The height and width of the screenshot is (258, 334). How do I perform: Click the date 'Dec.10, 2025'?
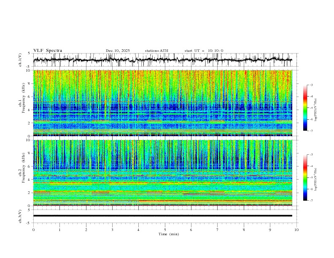point(118,51)
